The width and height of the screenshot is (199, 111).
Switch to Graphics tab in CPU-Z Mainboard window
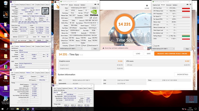point(38,46)
